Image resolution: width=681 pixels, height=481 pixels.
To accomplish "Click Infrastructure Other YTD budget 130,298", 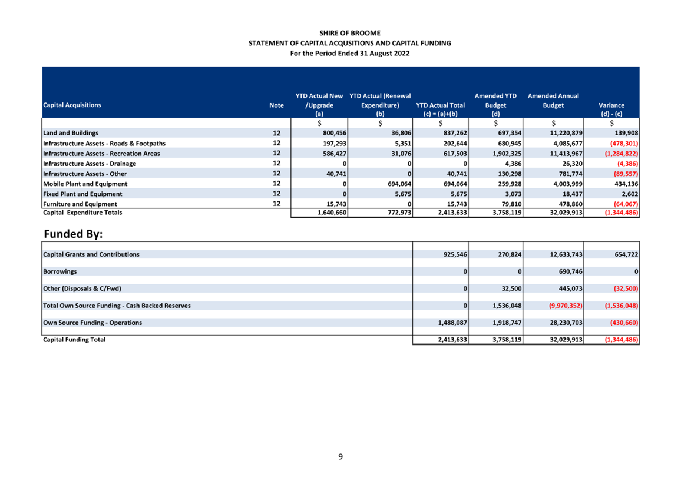I will pyautogui.click(x=510, y=174).
